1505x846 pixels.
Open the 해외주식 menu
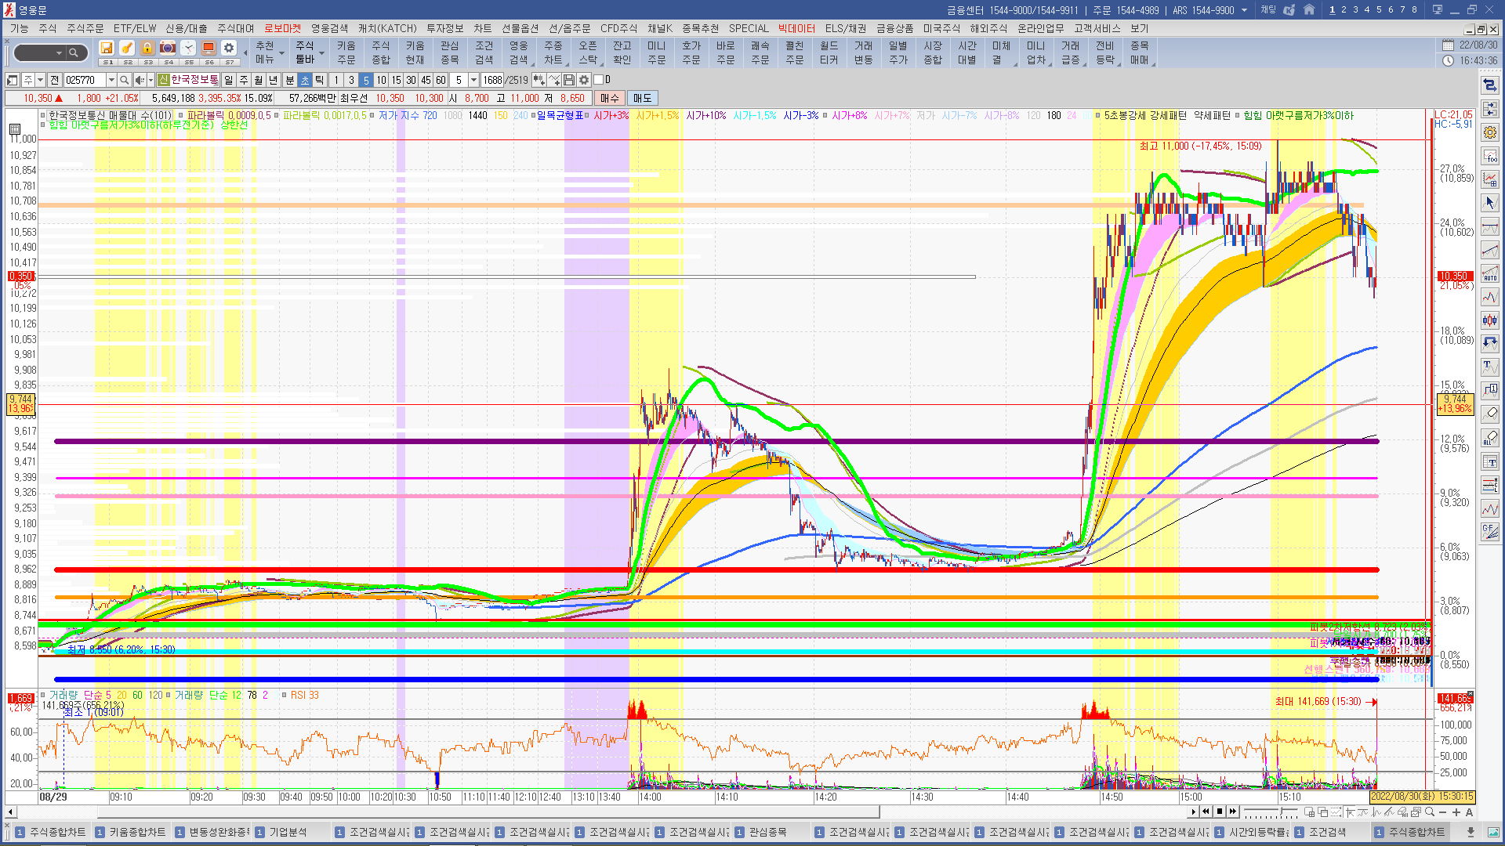[988, 28]
